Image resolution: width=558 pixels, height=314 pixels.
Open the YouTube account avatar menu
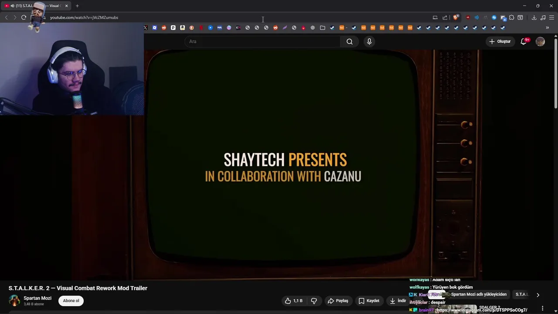click(540, 41)
